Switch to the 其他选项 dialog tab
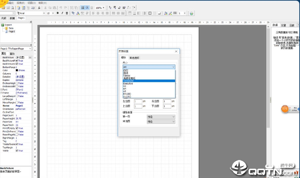Screen dimensions: 300x178 pyautogui.click(x=134, y=58)
